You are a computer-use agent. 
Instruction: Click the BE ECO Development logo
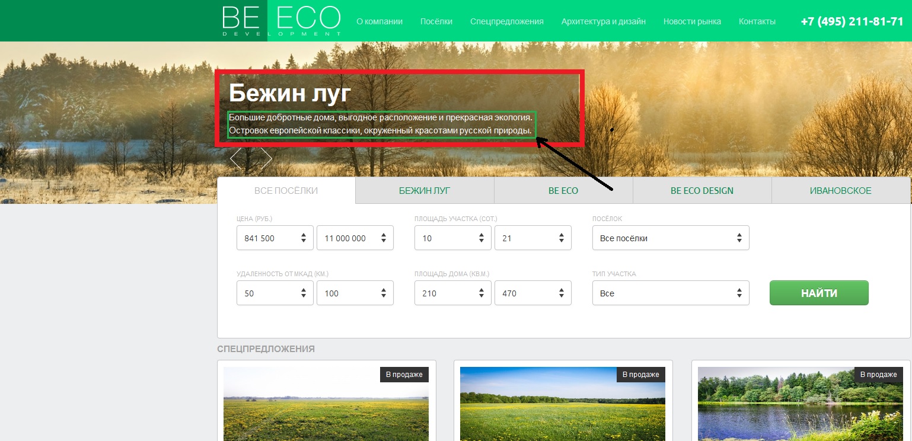(281, 21)
